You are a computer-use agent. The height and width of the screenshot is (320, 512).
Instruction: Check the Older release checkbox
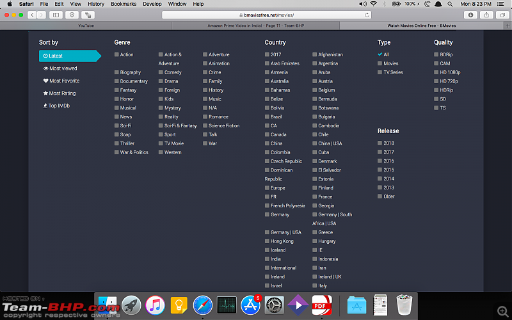[x=380, y=196]
